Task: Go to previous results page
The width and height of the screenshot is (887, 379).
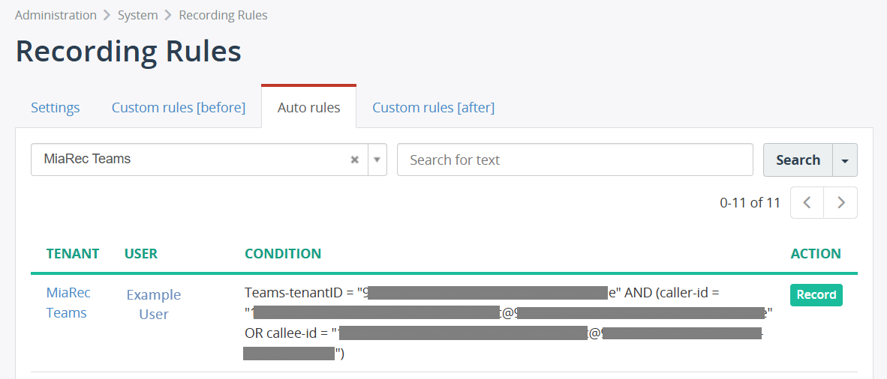Action: (x=807, y=202)
